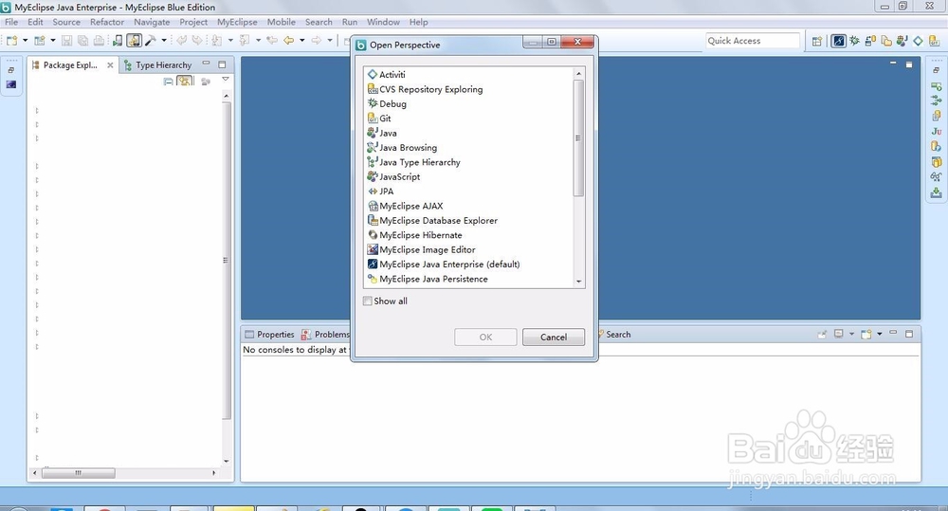Expand Display Selected Console dropdown
The width and height of the screenshot is (948, 511).
pos(852,334)
